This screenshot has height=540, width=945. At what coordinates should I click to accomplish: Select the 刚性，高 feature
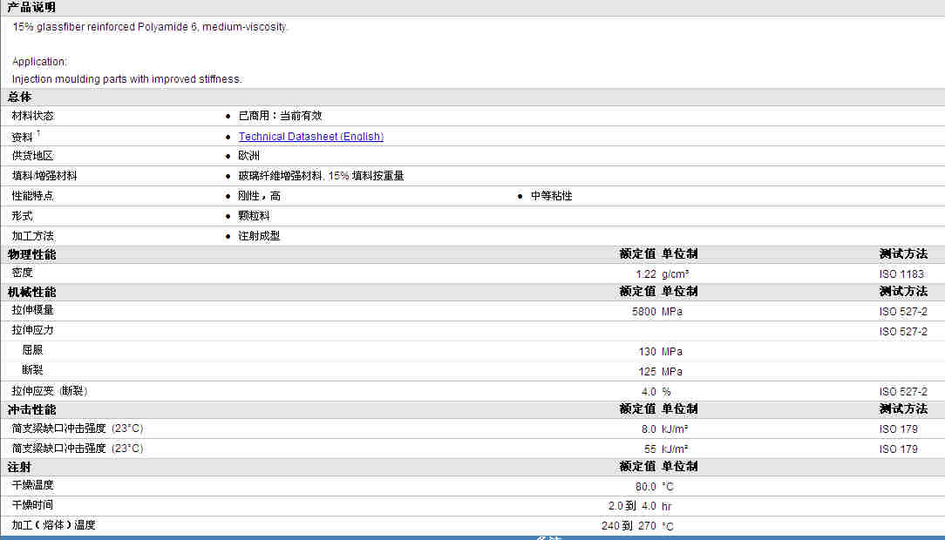point(259,196)
